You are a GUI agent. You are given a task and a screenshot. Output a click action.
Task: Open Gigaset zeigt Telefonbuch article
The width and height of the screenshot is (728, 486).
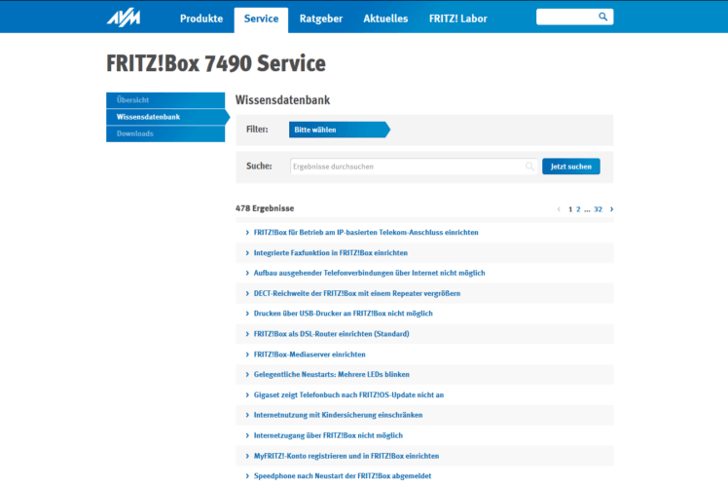coord(348,394)
